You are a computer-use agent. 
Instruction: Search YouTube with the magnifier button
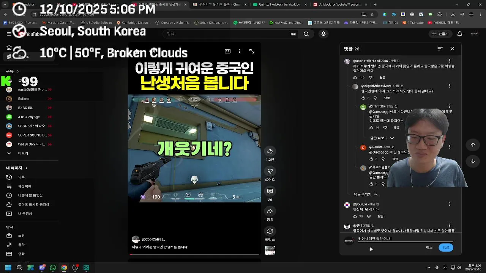point(306,34)
